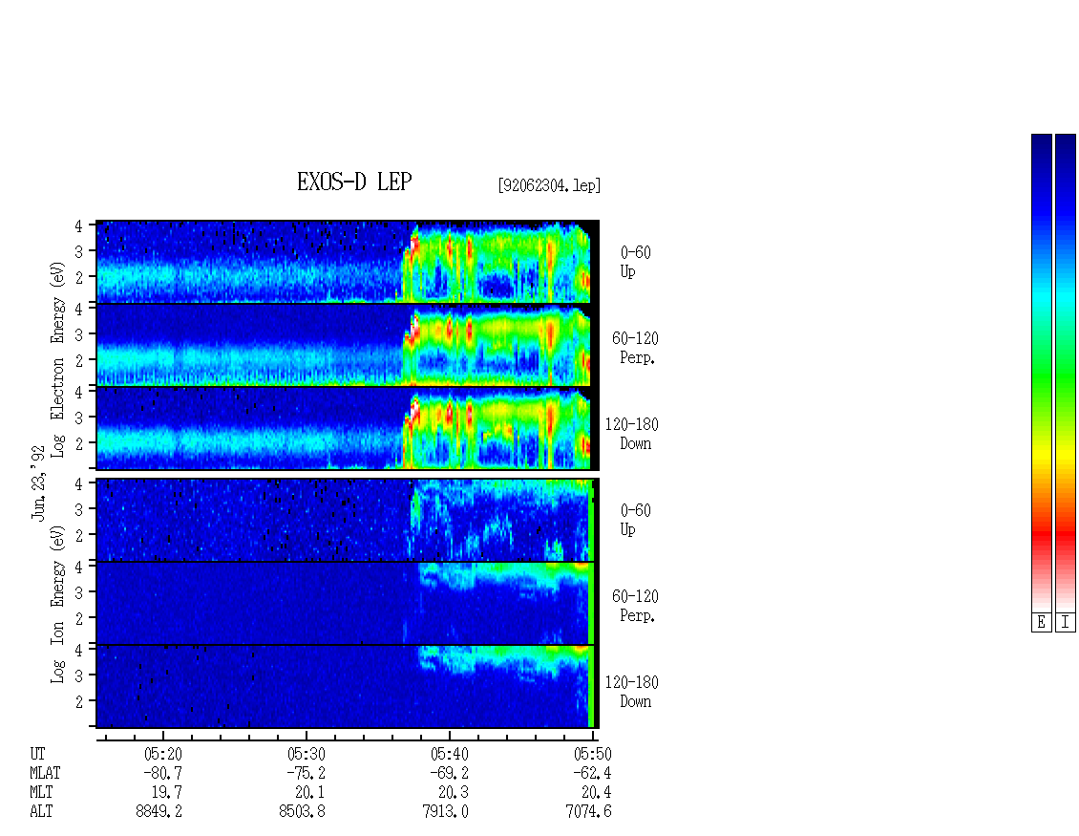
Task: Click the MLAT value -75.2
Action: pyautogui.click(x=307, y=773)
